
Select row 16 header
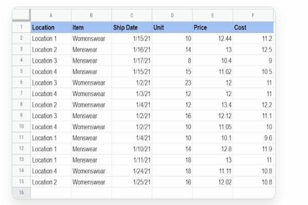click(21, 193)
